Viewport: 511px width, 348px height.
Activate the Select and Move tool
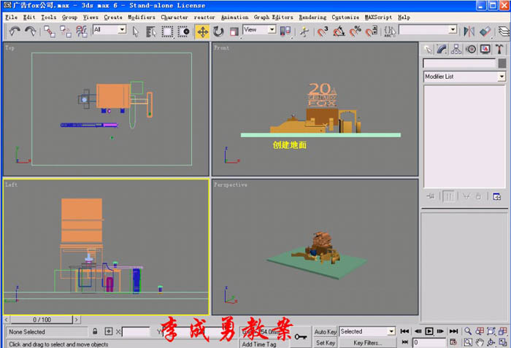point(202,31)
